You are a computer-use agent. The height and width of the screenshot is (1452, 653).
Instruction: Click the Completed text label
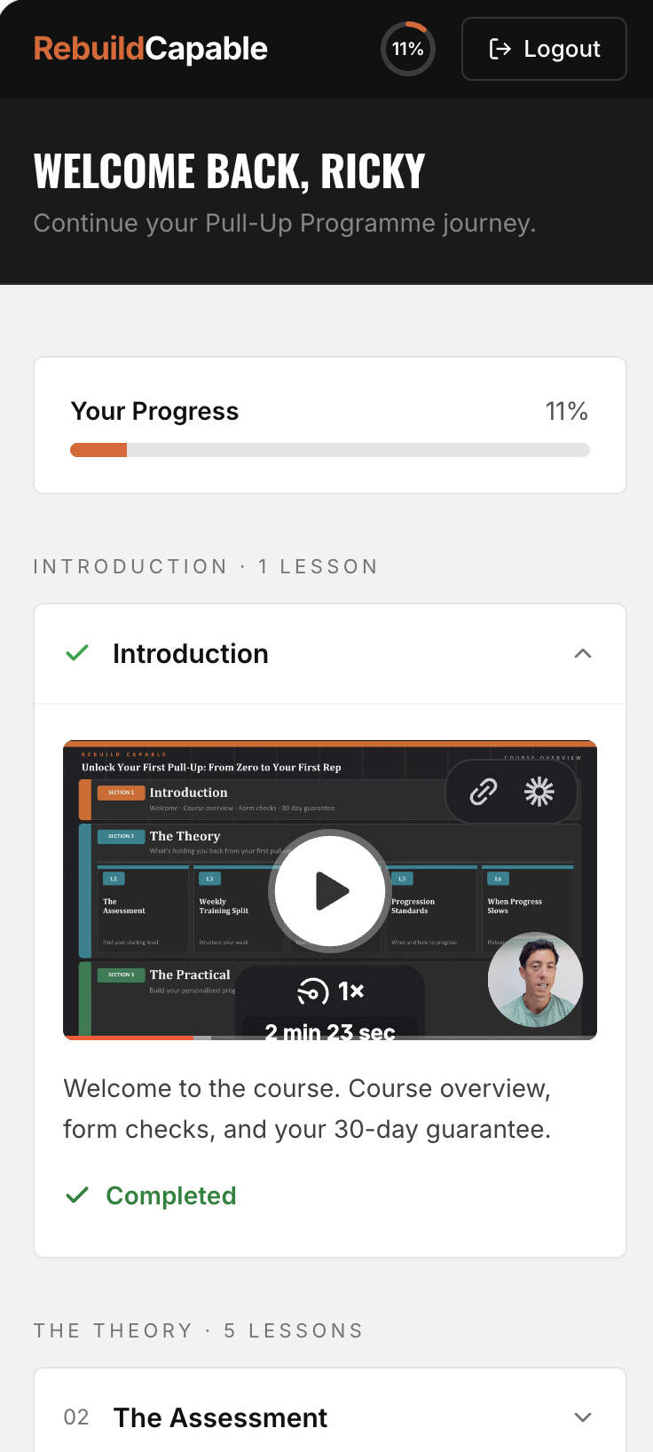[171, 1196]
